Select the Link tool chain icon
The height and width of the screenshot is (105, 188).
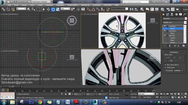(3, 9)
